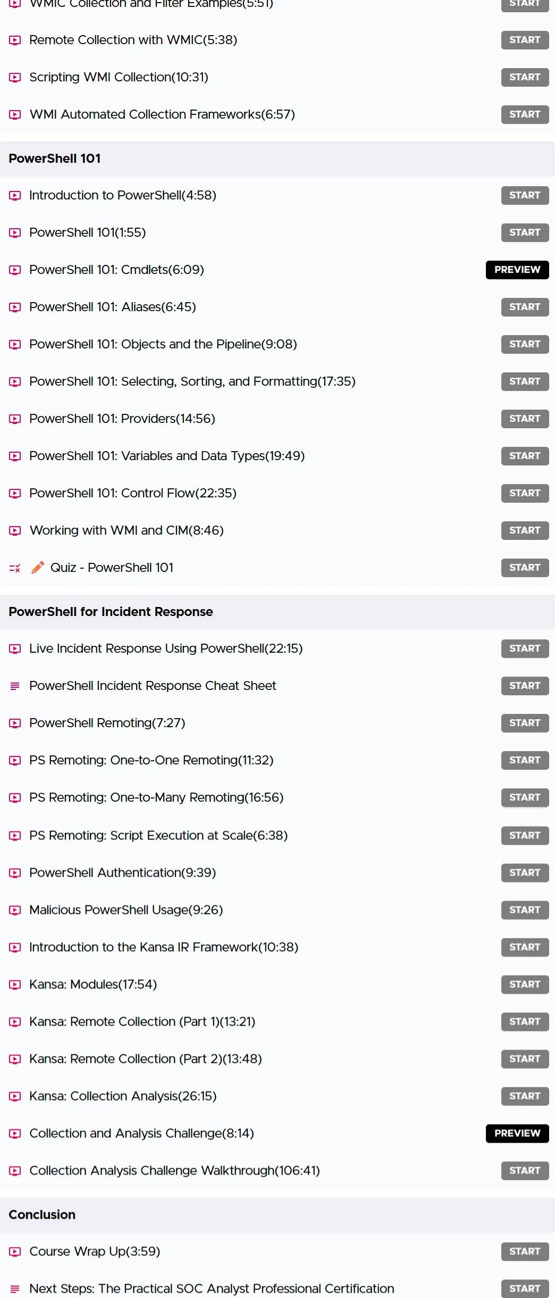Preview the Collection and Analysis Challenge video
This screenshot has height=1298, width=555.
(x=517, y=1133)
